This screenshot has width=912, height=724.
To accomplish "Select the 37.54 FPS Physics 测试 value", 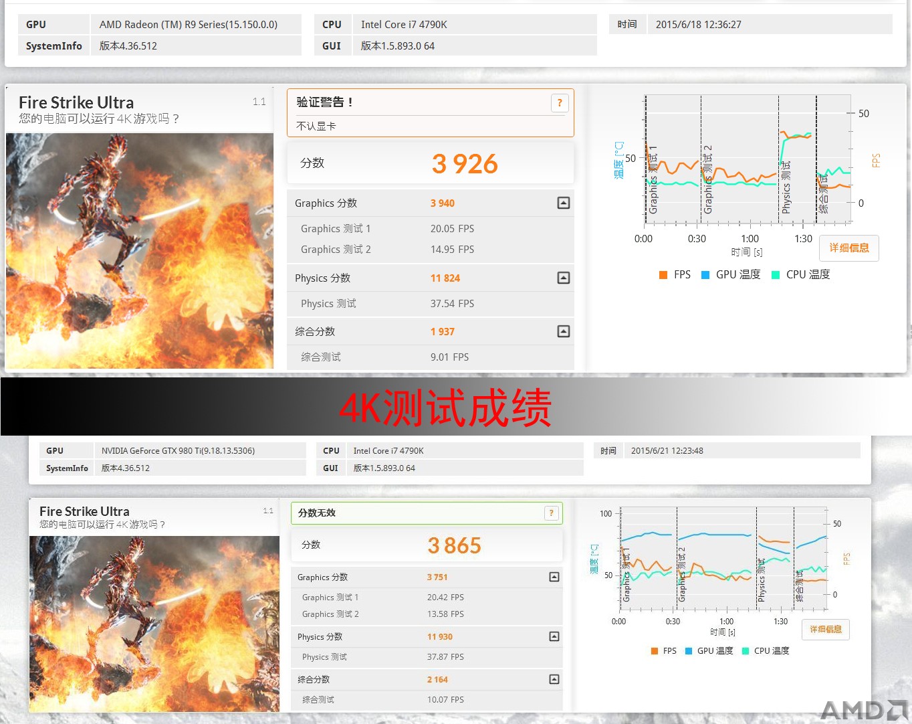I will coord(452,304).
